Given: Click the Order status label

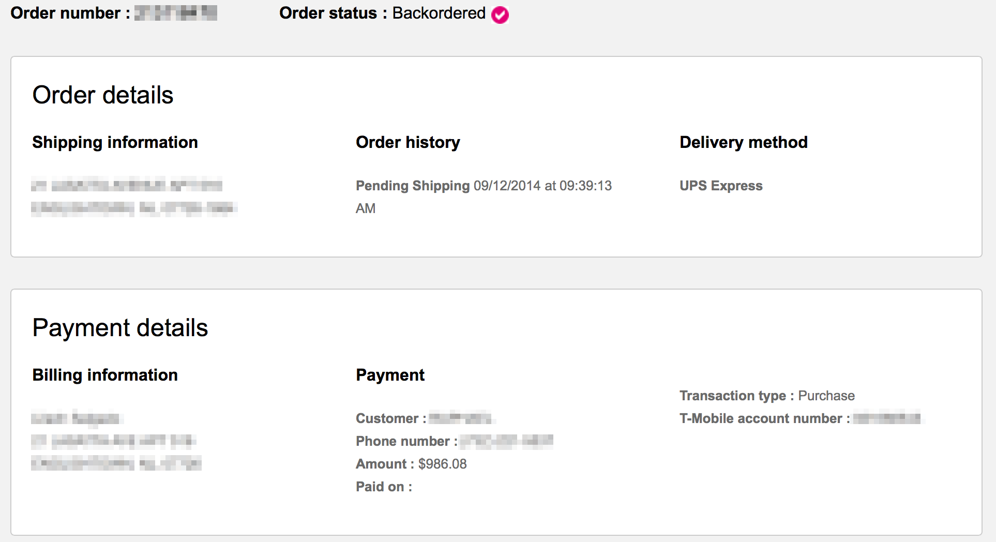Looking at the screenshot, I should [328, 13].
